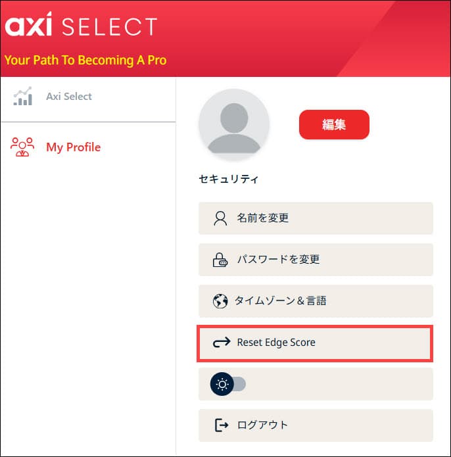Screen dimensions: 451x457
Task: Toggle the light/dark theme switch
Action: (228, 384)
